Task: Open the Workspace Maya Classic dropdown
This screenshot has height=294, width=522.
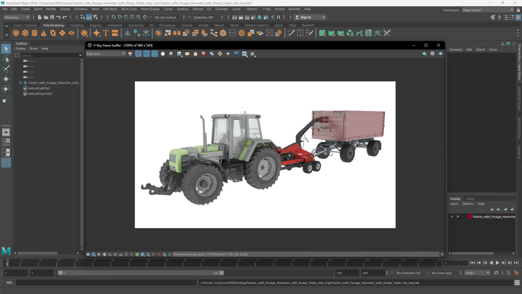Action: tap(488, 10)
